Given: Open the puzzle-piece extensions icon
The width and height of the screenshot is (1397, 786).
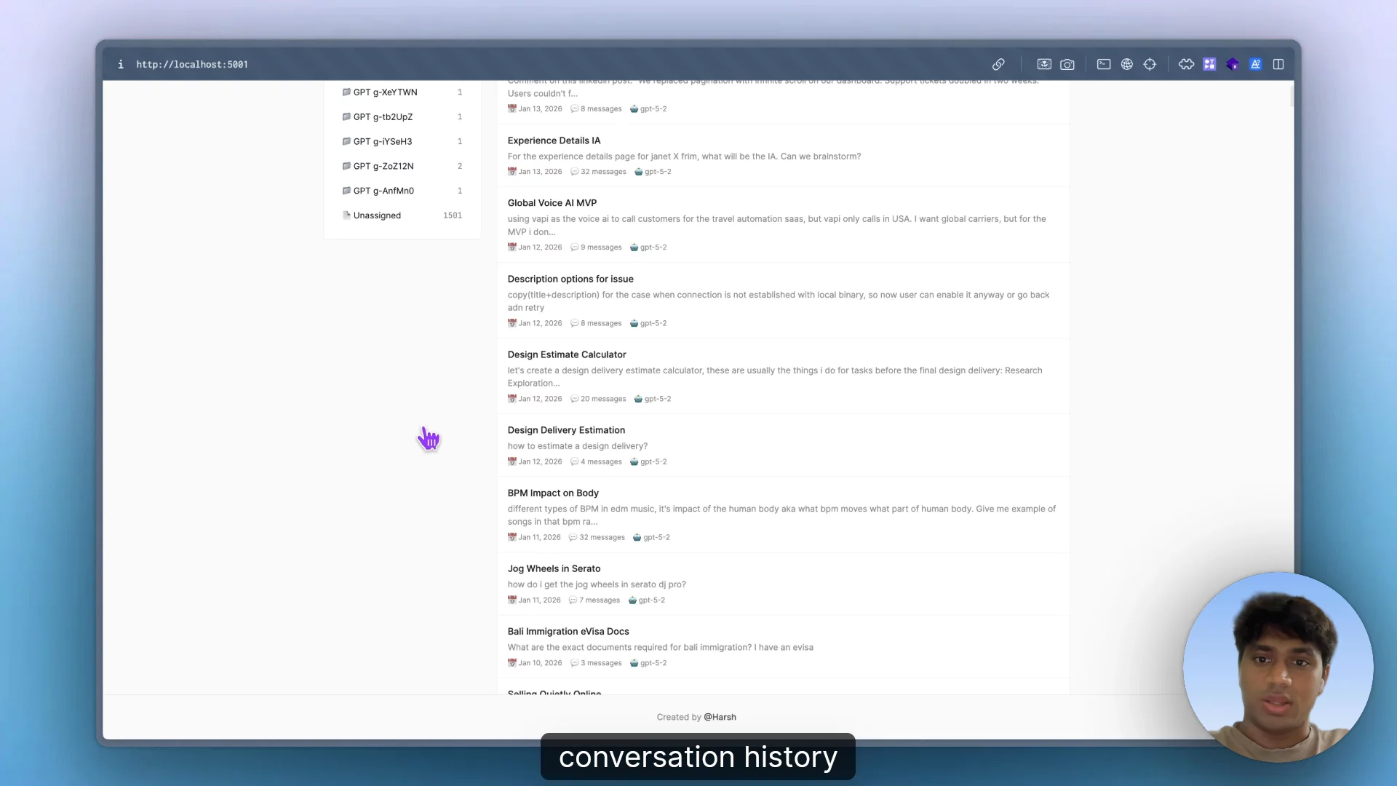Looking at the screenshot, I should point(1186,64).
